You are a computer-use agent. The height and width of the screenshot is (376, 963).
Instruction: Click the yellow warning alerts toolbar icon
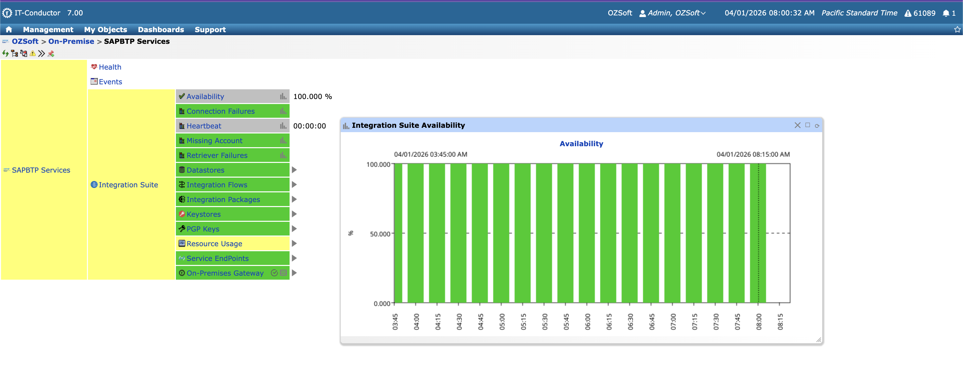pyautogui.click(x=33, y=54)
